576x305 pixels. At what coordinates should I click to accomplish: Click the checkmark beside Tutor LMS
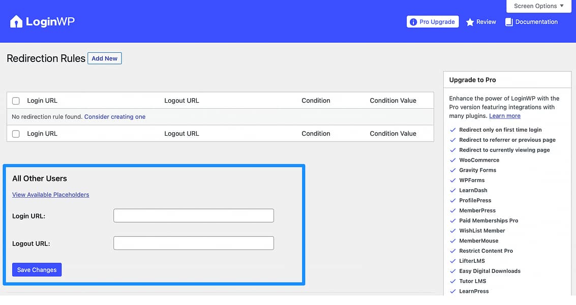[452, 281]
